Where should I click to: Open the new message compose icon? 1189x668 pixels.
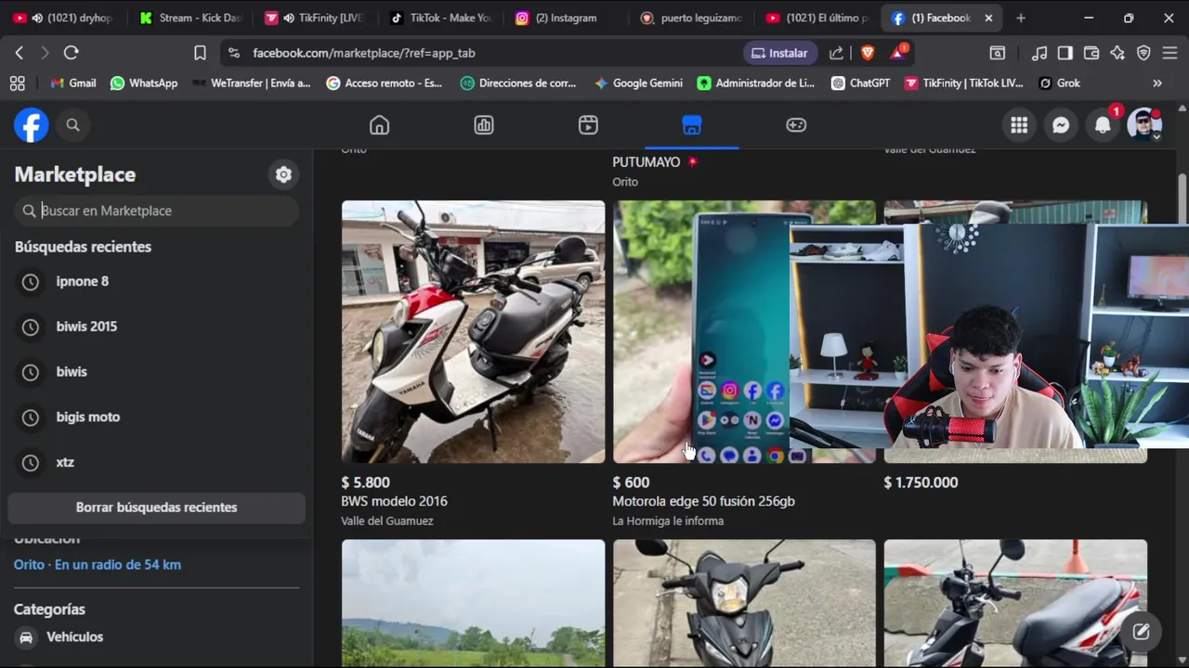coord(1141,632)
